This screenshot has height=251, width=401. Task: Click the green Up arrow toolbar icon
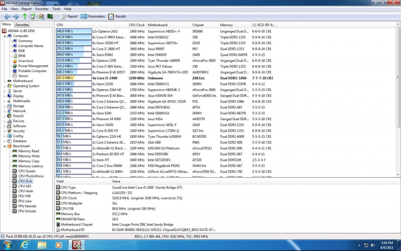(x=25, y=16)
